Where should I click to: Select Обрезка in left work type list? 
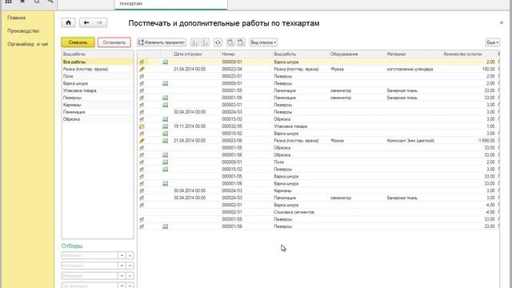98,119
